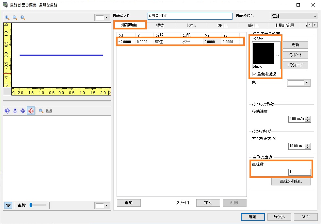
Task: Increase 移動速度 with up spinner
Action: 308,118
